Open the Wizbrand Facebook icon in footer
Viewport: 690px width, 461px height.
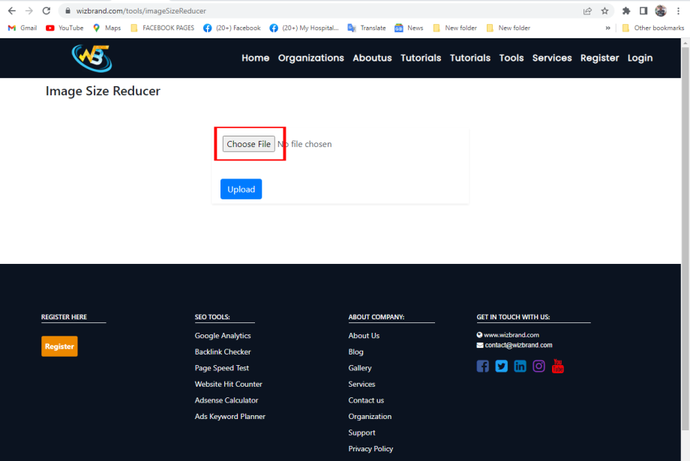coord(482,366)
